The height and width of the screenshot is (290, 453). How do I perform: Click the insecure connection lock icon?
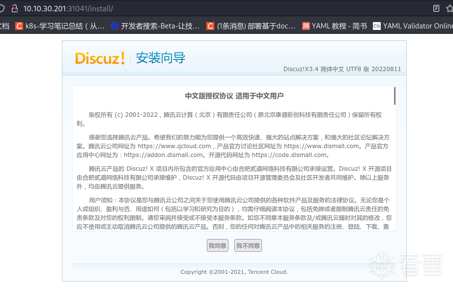point(14,9)
